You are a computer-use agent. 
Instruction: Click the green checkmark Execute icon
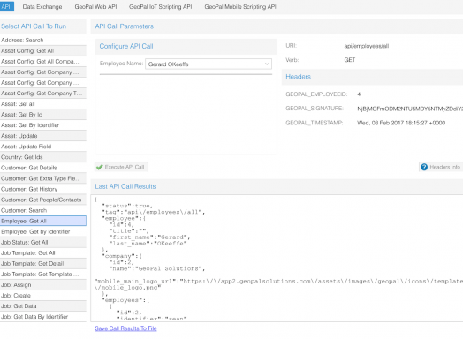click(100, 167)
